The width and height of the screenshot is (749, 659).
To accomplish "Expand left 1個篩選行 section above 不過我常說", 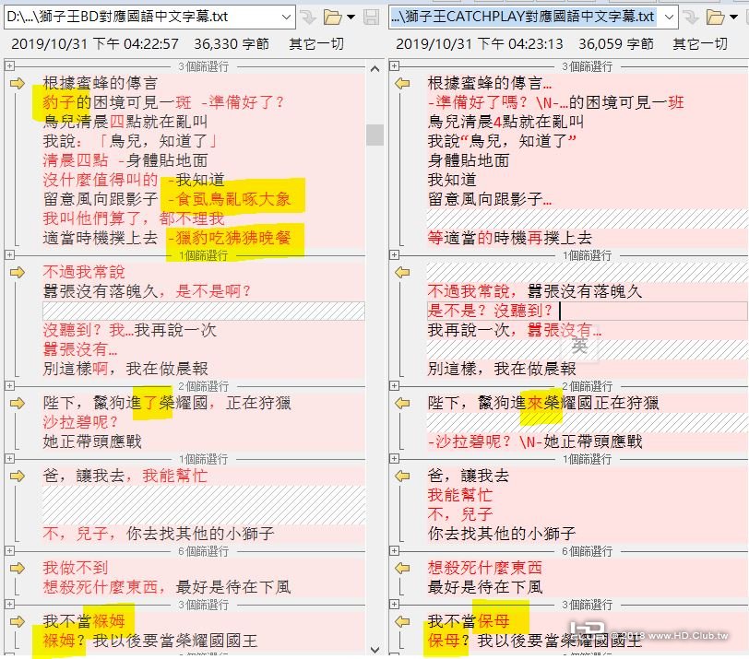I will (x=9, y=254).
